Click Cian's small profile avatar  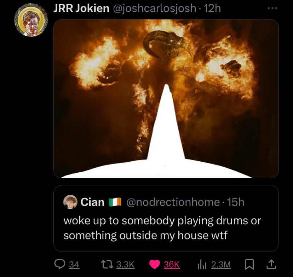click(x=70, y=202)
